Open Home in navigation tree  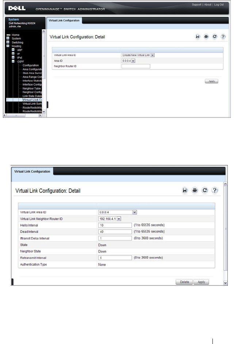(x=16, y=35)
